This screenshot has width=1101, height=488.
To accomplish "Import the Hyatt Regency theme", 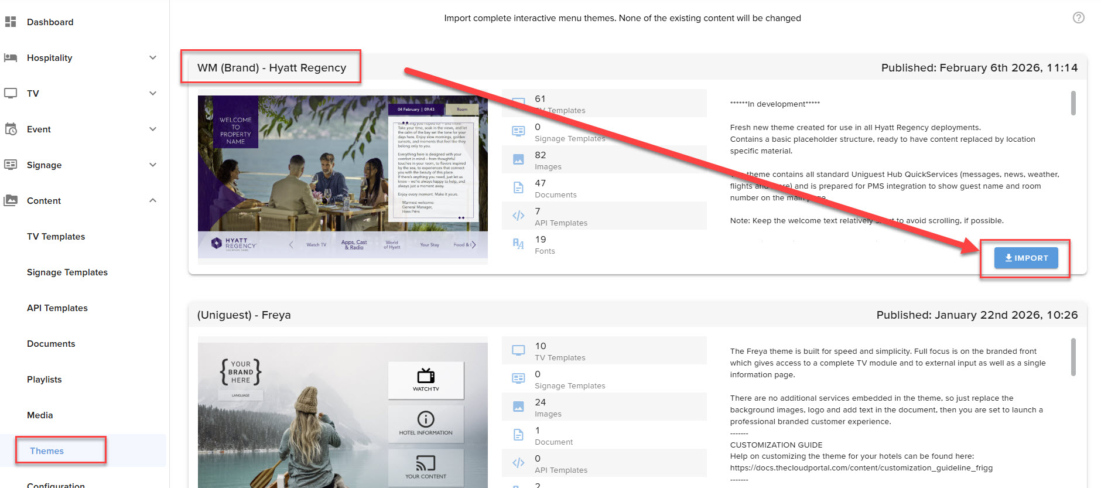I will (x=1026, y=258).
